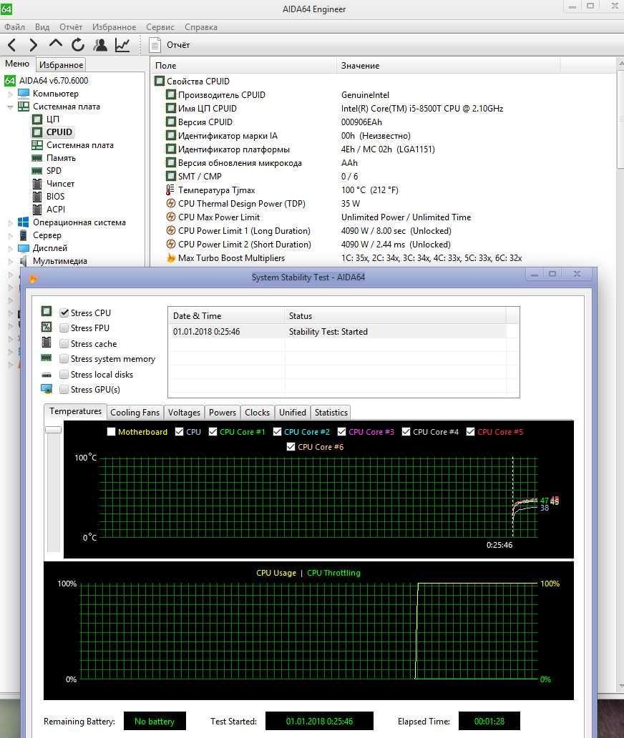Image resolution: width=624 pixels, height=738 pixels.
Task: Click the CPU Thermal Design Power icon
Action: 171,203
